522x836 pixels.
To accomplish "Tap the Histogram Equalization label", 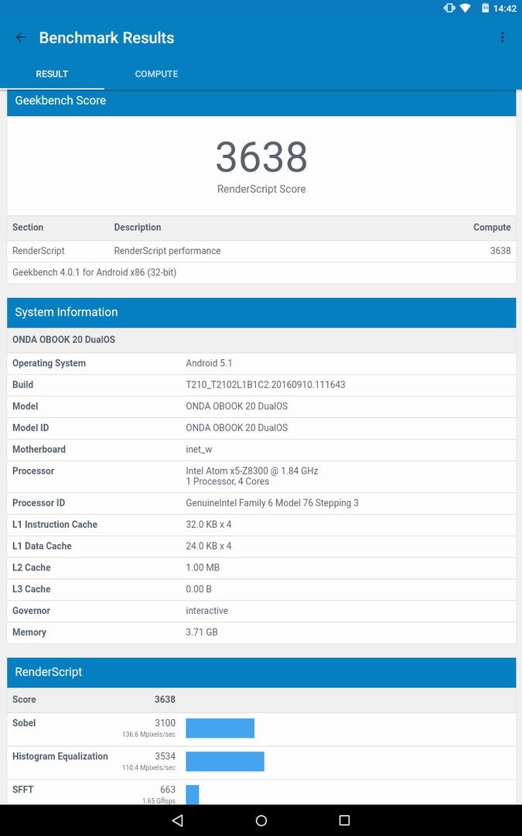I will pos(60,756).
